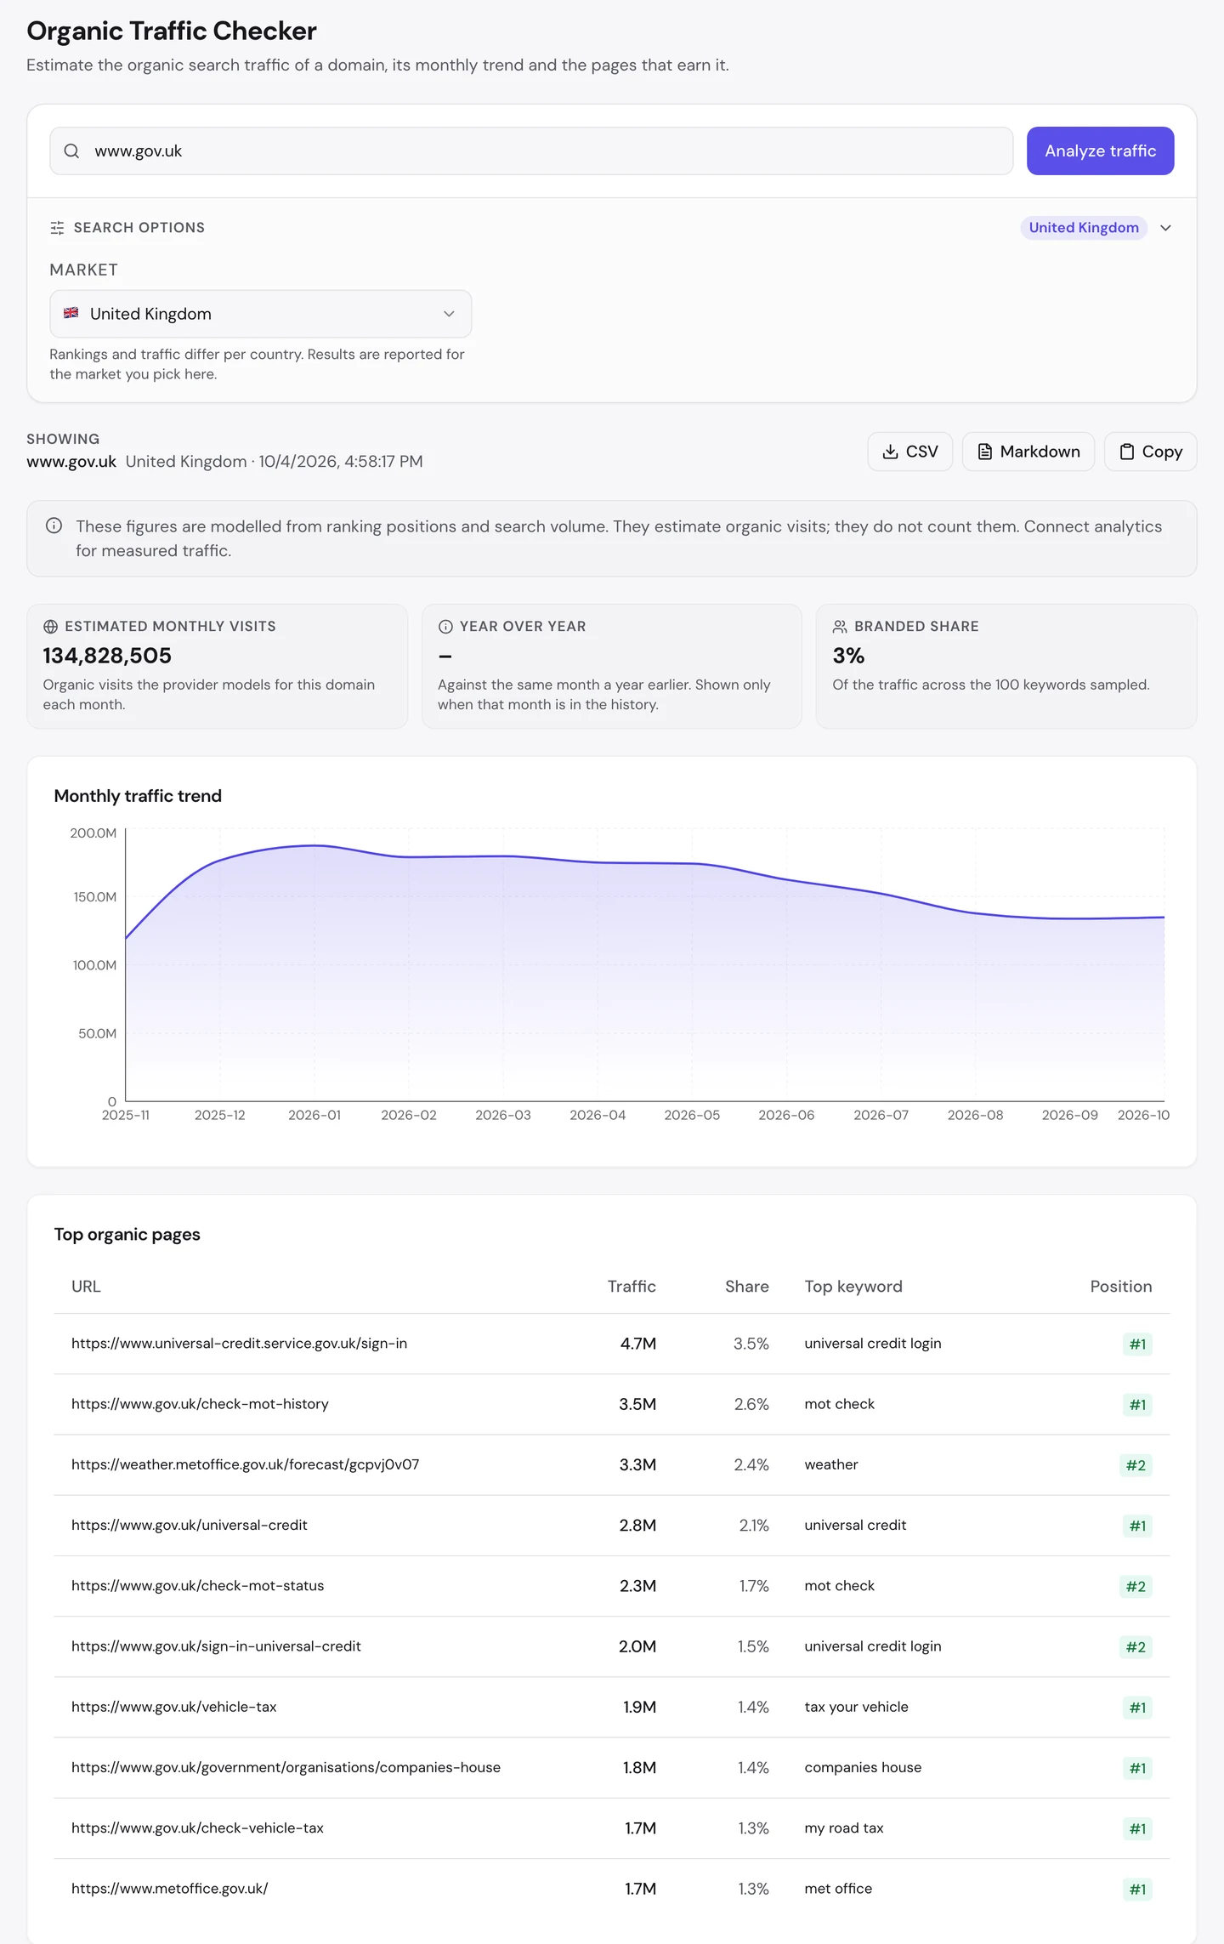
Task: Open the weather.metoffice.gov.uk forecast URL
Action: click(245, 1464)
